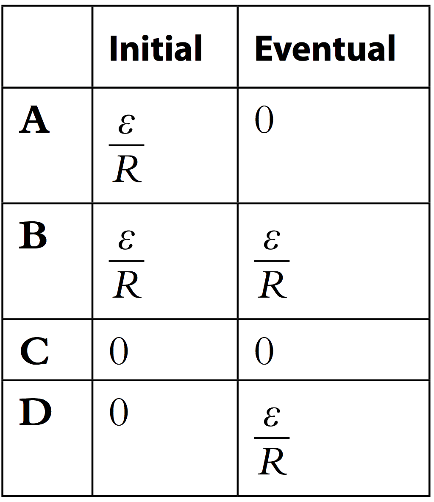Click the ε/R fraction in row D Eventual
This screenshot has width=434, height=502.
click(x=272, y=441)
